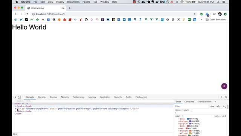Open the Docker whale menu bar icon
The image size is (241, 136).
(157, 2)
